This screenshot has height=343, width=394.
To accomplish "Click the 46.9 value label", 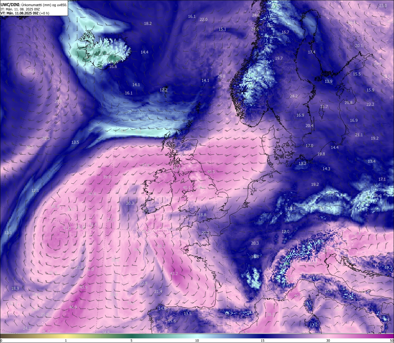I will (73, 307).
